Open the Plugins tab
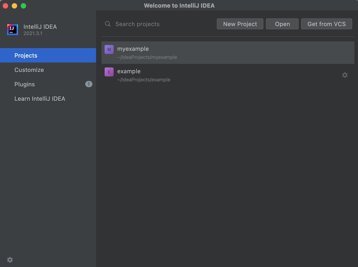Screen dimensions: 358x267 click(48, 84)
